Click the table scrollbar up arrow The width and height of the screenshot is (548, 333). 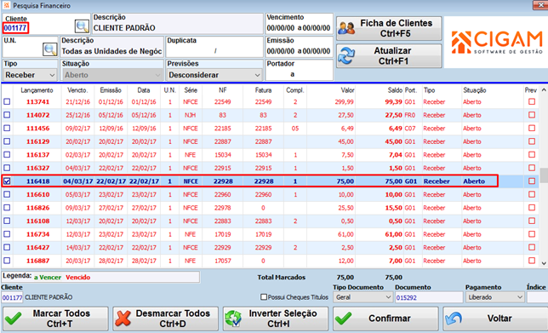click(544, 90)
